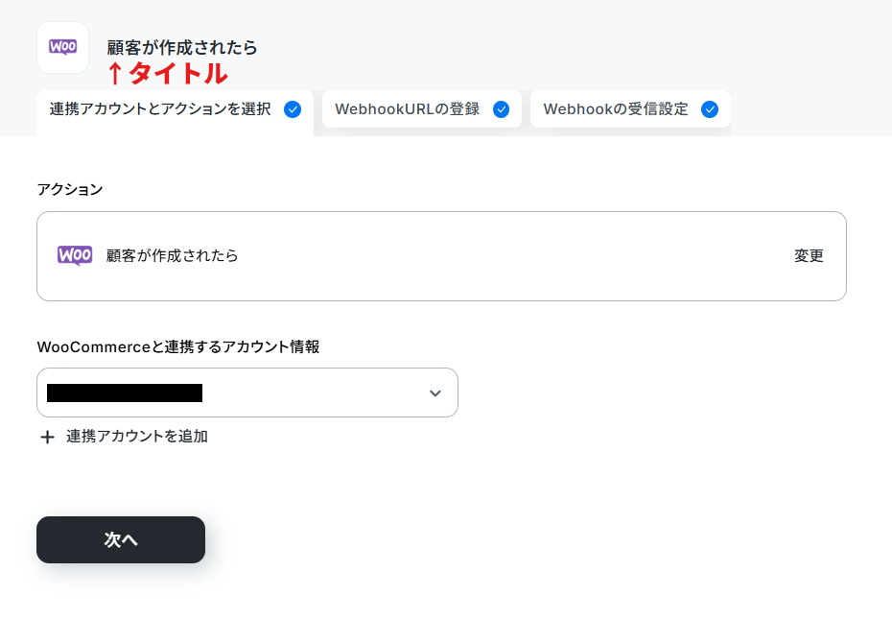This screenshot has height=619, width=892.
Task: Select the 連携アカウントとアクションを選択 tab
Action: tap(175, 112)
